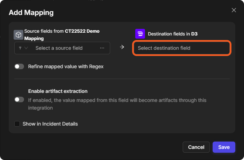
Task: Close the Add Mapping dialog
Action: click(x=234, y=10)
